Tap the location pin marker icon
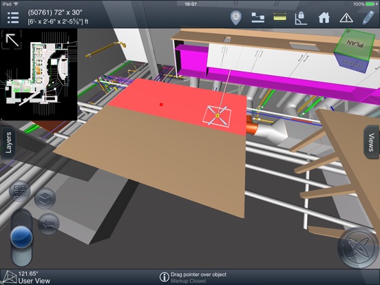Screen dimensions: 380x285 point(235,18)
